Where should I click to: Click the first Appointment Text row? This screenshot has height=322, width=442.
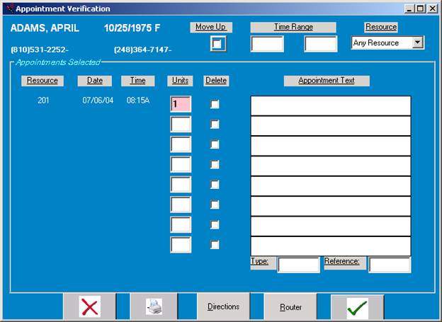coord(330,105)
